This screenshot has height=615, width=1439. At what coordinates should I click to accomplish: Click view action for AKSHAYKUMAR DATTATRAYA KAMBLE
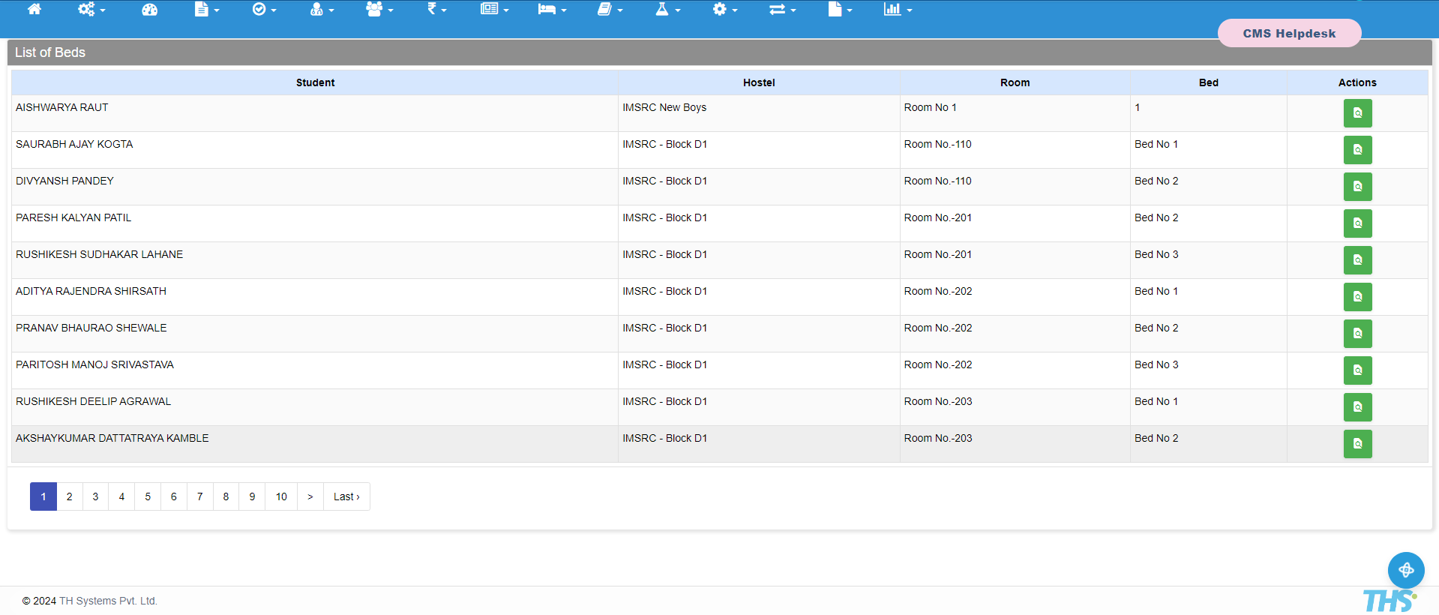pyautogui.click(x=1357, y=444)
